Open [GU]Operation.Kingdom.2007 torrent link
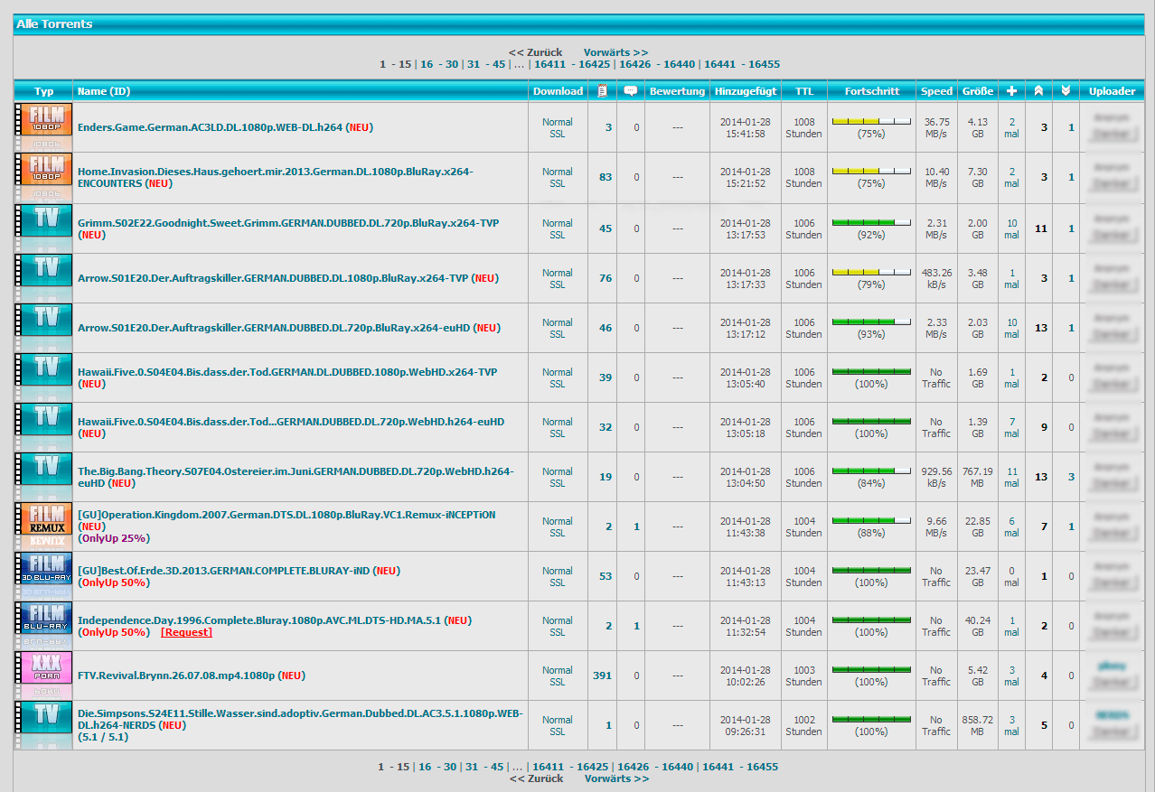This screenshot has width=1155, height=792. (x=286, y=515)
